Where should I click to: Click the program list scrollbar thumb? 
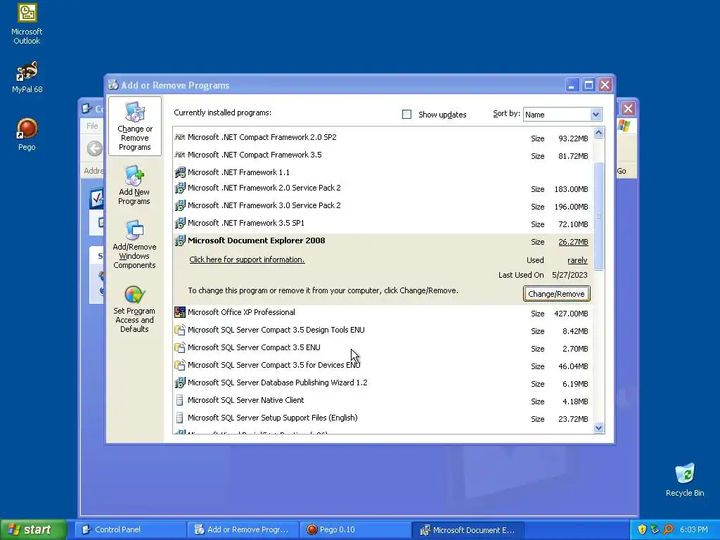coord(598,216)
